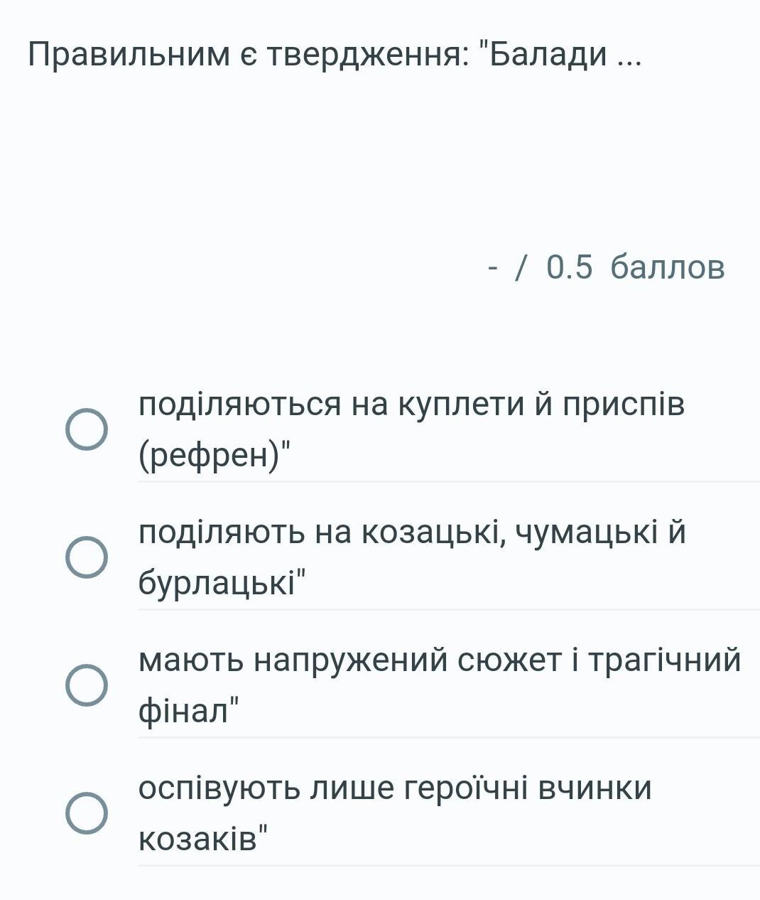
Task: Select the radio button for "поділяють на козацькі, чумацькі"
Action: coord(87,557)
